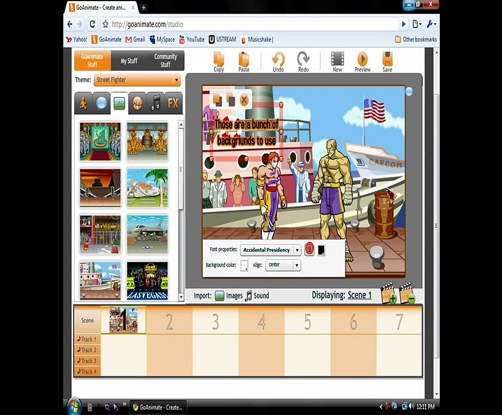This screenshot has height=415, width=502.
Task: Select the sunset temple background thumbnail
Action: click(101, 188)
